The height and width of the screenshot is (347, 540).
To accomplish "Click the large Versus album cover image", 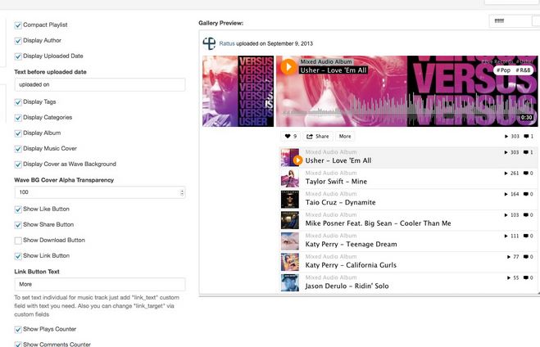I will (x=238, y=91).
